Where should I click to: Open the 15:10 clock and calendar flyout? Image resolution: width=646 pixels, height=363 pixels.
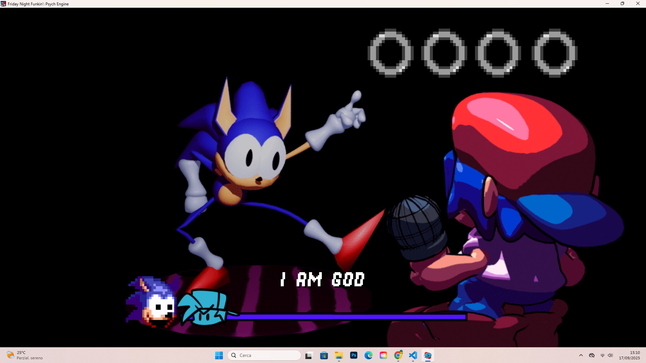click(x=630, y=355)
